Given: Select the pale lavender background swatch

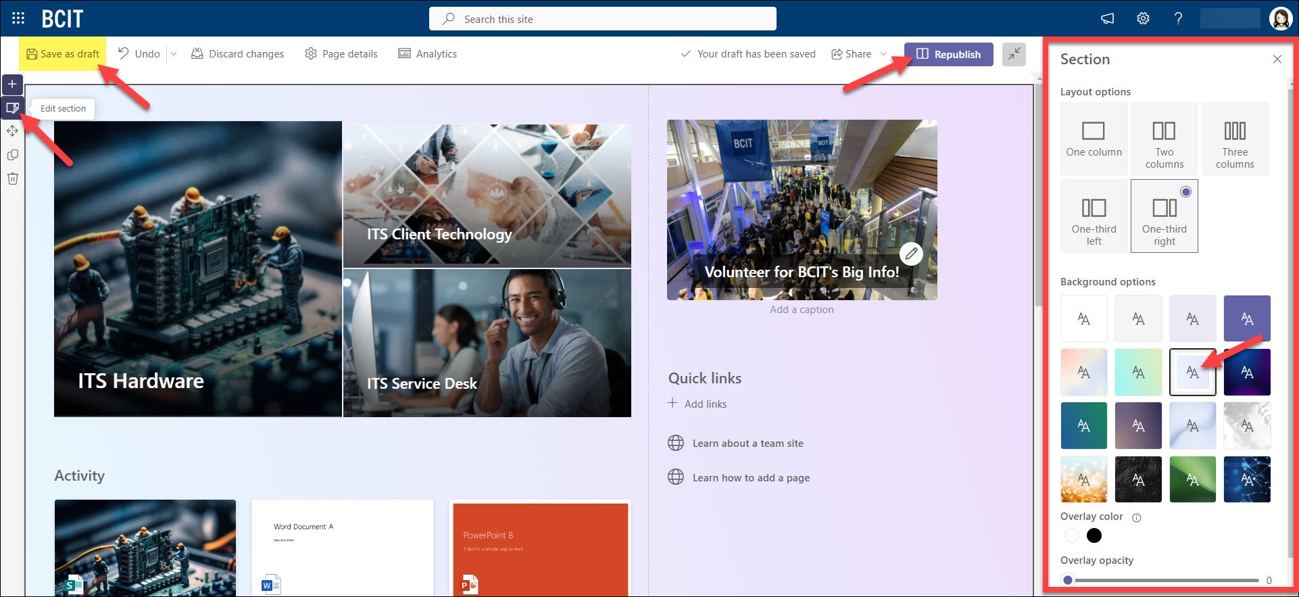Looking at the screenshot, I should [1193, 318].
